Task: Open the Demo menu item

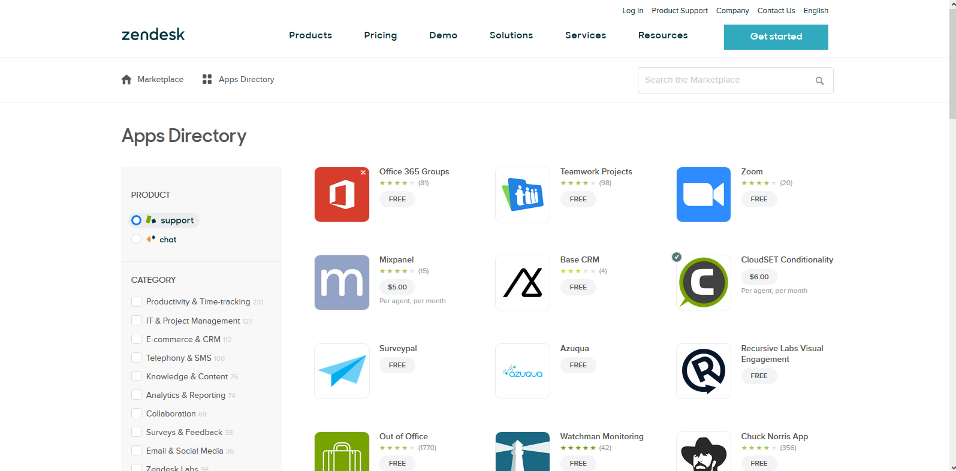Action: [x=444, y=35]
